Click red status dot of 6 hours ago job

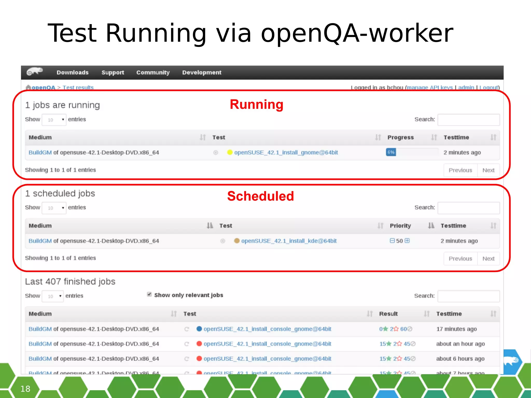(199, 358)
